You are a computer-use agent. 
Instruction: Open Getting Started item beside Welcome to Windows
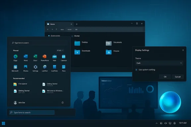click(22, 91)
